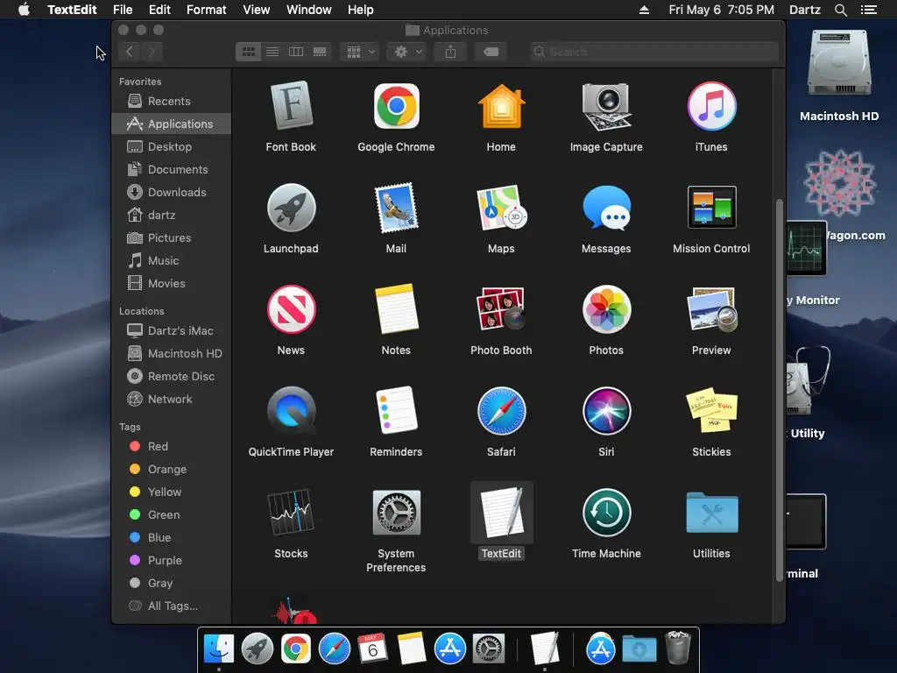Select Pictures in the sidebar
The width and height of the screenshot is (897, 673).
[x=172, y=238]
